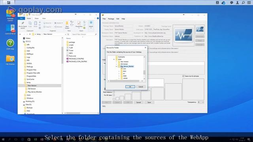
Task: Select PACKAGE_ICON_256.PNG in file list
Action: coord(77,62)
